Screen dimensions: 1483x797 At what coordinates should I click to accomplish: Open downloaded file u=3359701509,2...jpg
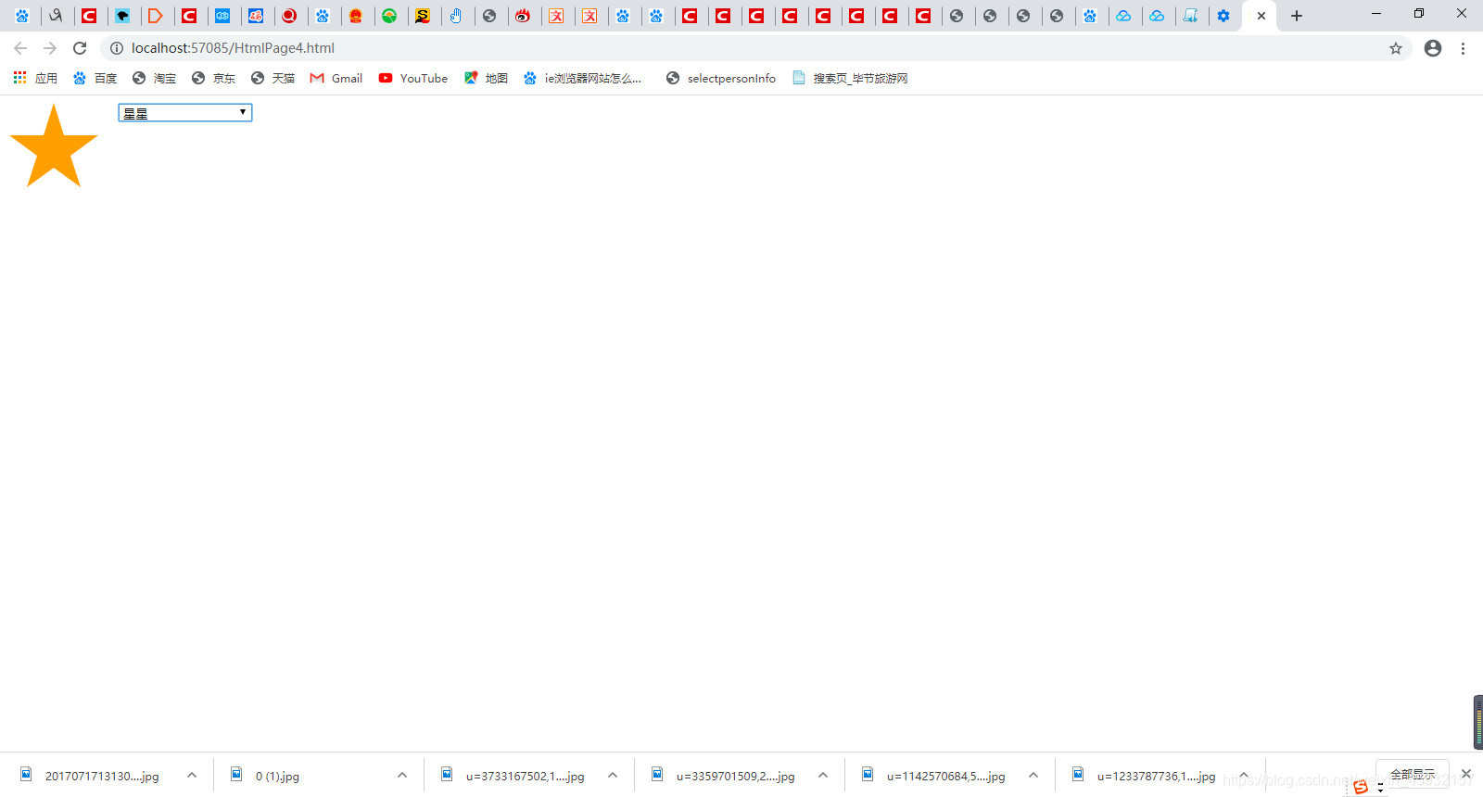723,776
